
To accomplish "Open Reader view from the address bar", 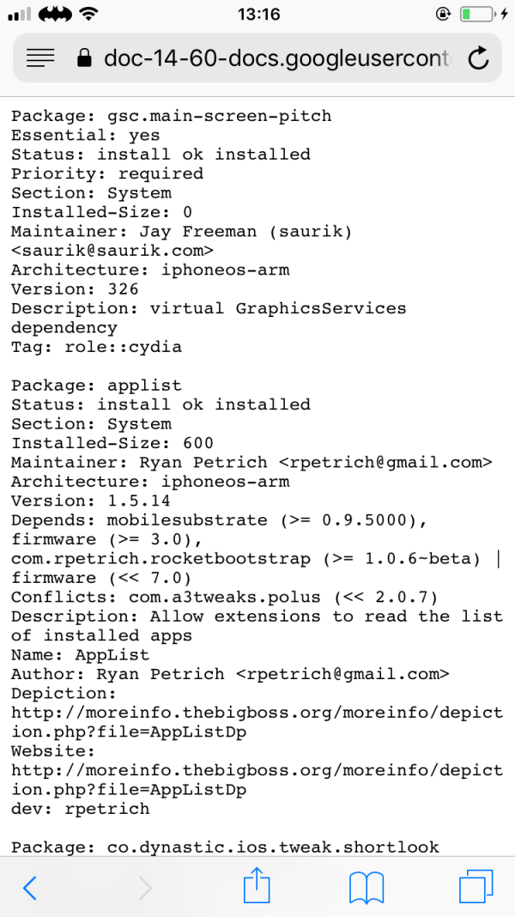I will tap(40, 58).
